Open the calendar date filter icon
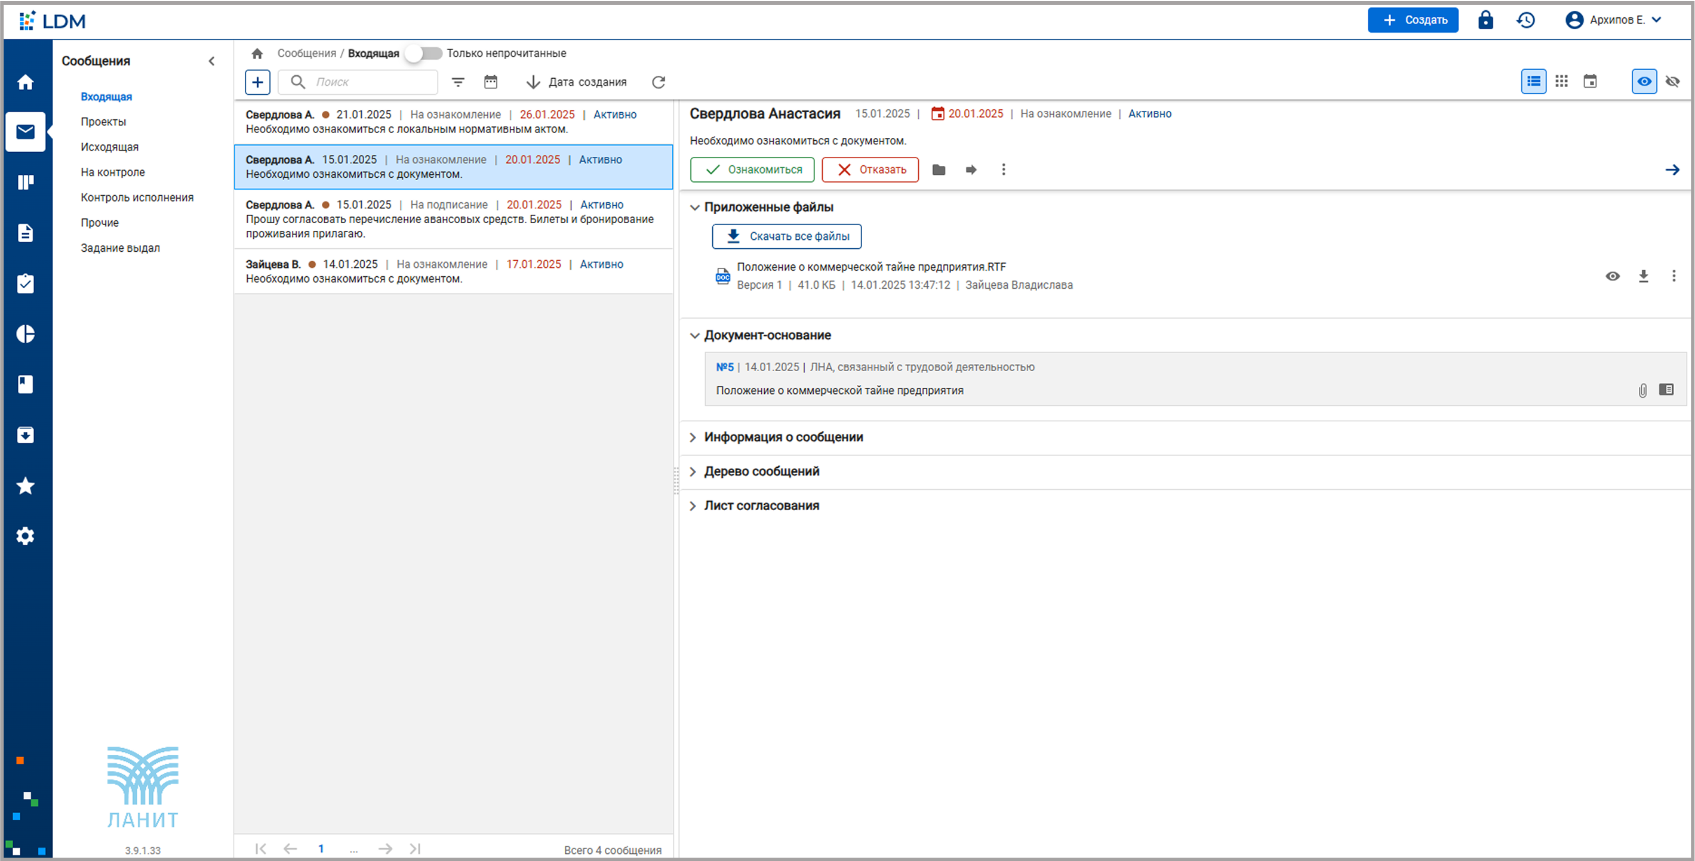 pyautogui.click(x=491, y=82)
